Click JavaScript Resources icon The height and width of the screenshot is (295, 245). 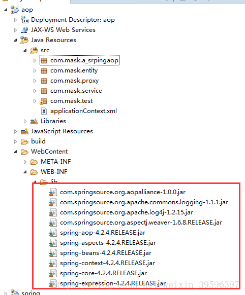(24, 131)
